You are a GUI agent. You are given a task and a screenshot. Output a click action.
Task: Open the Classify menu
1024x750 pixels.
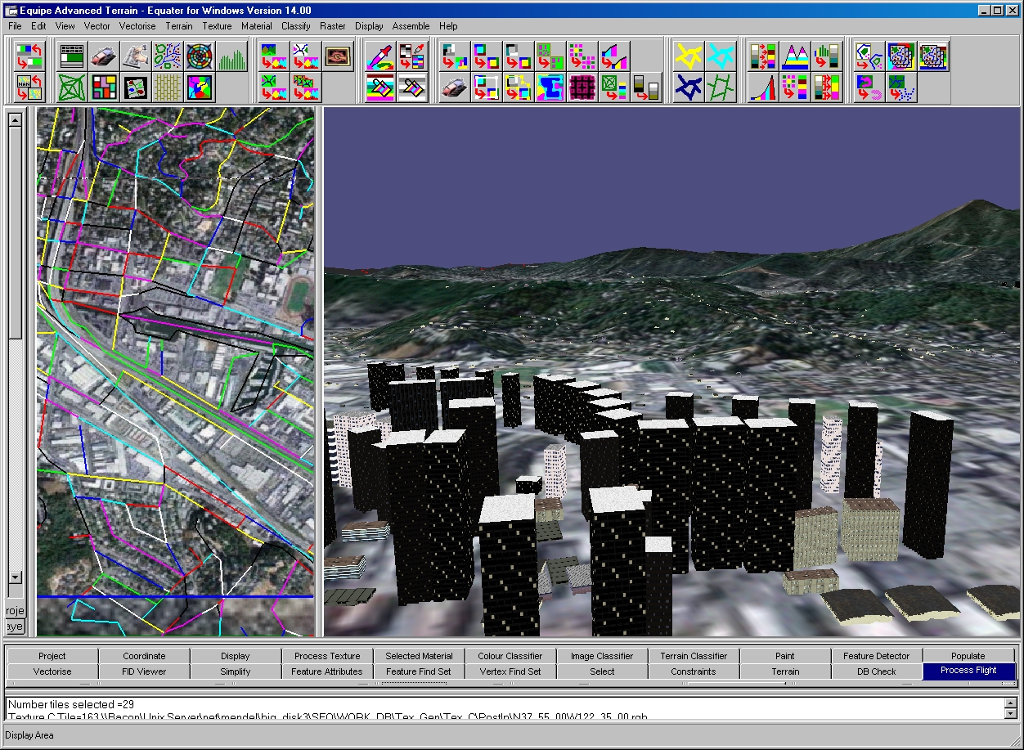point(295,26)
